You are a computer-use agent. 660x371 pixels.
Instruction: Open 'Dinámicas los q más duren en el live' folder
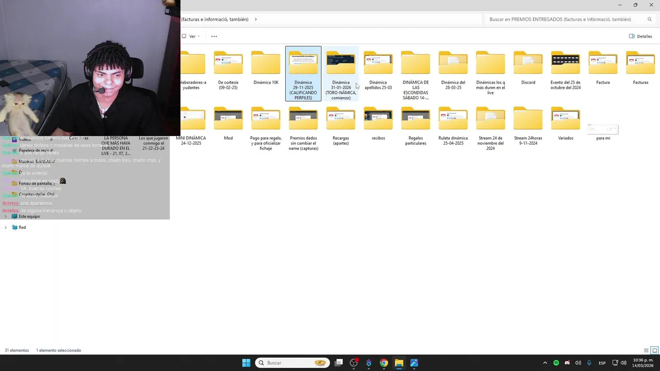[x=490, y=73]
